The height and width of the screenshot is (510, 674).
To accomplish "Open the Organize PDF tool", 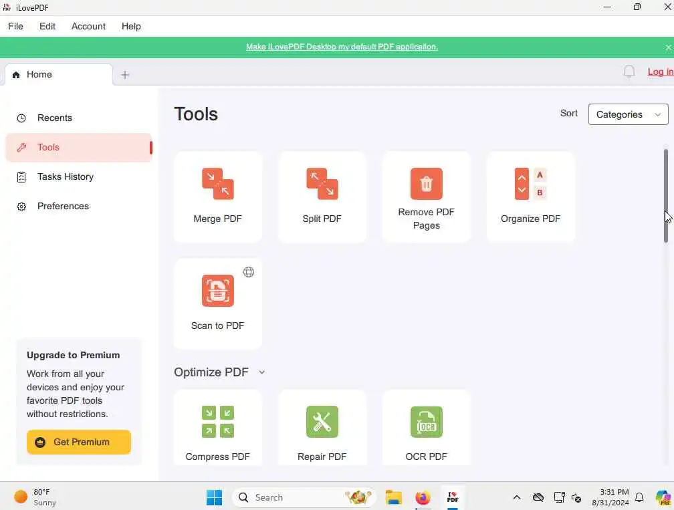I will click(530, 197).
